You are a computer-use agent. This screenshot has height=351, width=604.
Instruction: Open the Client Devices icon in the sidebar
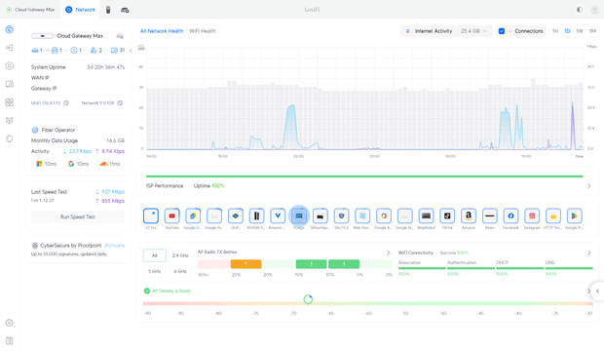(x=9, y=84)
